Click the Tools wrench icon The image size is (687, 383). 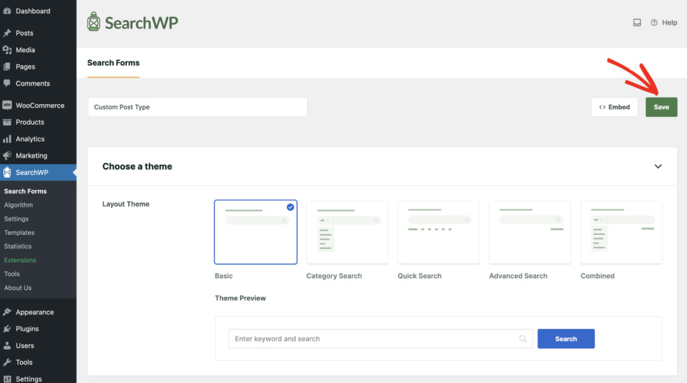click(x=7, y=362)
